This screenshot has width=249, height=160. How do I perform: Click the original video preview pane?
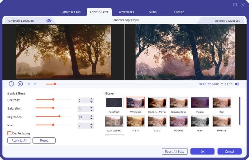pyautogui.click(x=63, y=52)
